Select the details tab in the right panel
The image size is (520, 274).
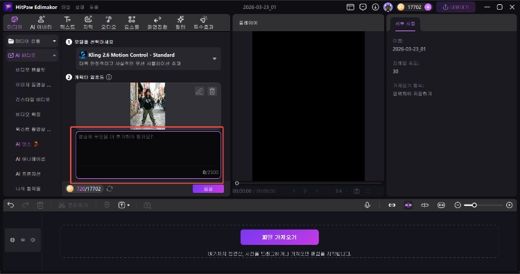click(405, 24)
